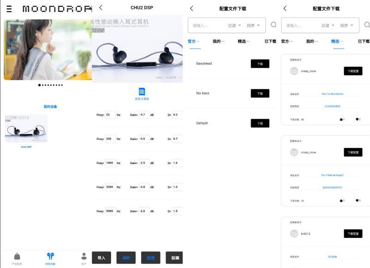Viewport: 370px width, 268px height.
Task: Switch to 已下载 tab on the 官方-active screen
Action: pyautogui.click(x=270, y=41)
